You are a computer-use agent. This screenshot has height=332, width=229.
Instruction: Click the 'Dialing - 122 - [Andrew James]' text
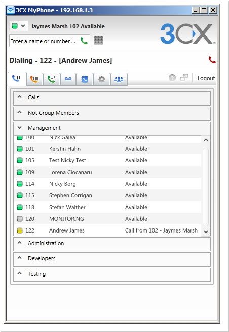tap(61, 60)
